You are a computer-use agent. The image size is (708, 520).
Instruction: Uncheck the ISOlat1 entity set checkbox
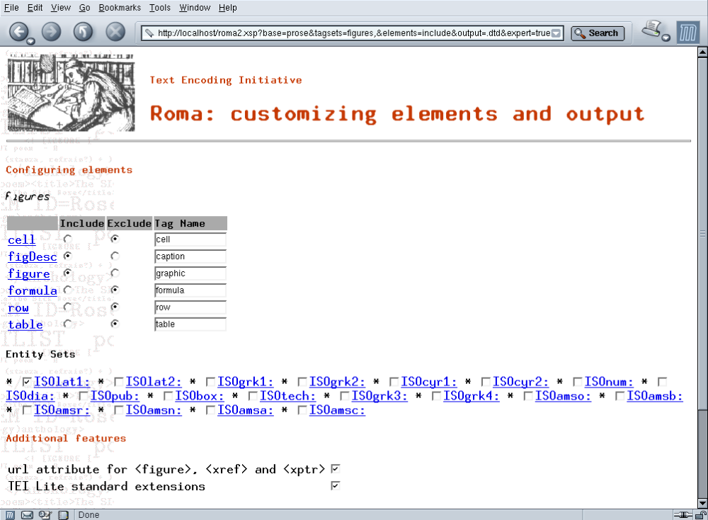coord(27,382)
